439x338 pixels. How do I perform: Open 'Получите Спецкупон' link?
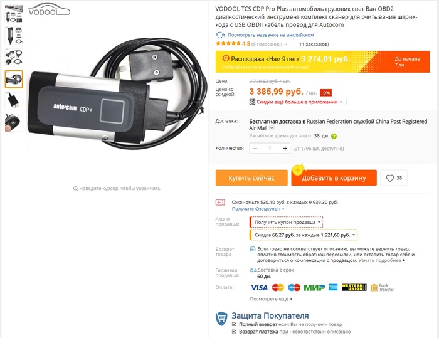pos(258,209)
